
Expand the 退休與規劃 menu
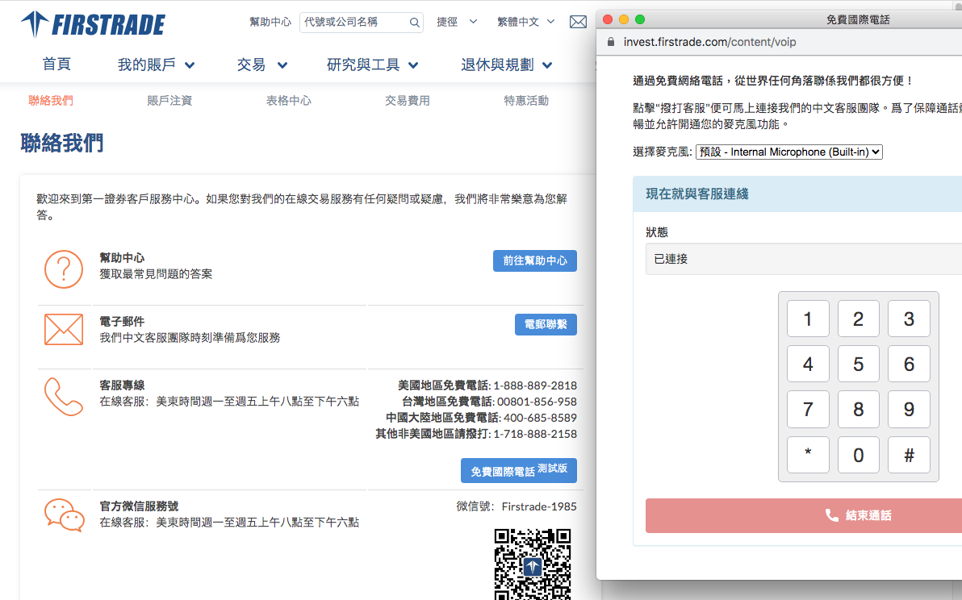point(507,65)
